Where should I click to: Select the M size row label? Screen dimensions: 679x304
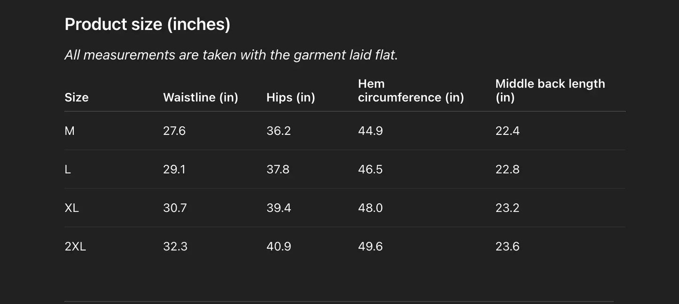tap(70, 131)
